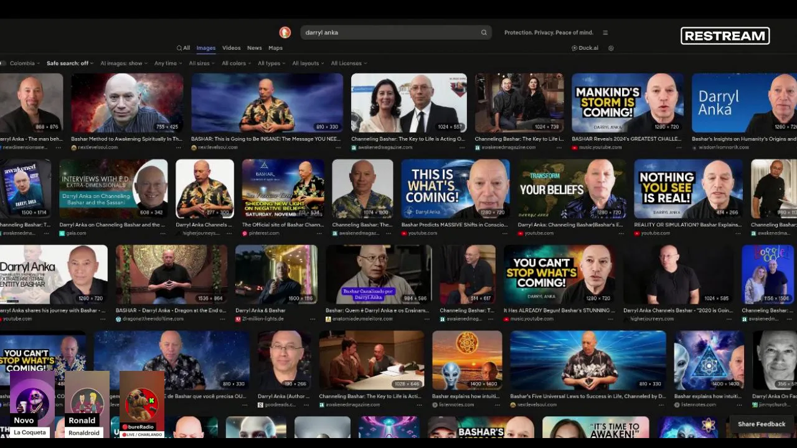The width and height of the screenshot is (797, 448).
Task: Open the 'All colors' filter dropdown
Action: [237, 63]
